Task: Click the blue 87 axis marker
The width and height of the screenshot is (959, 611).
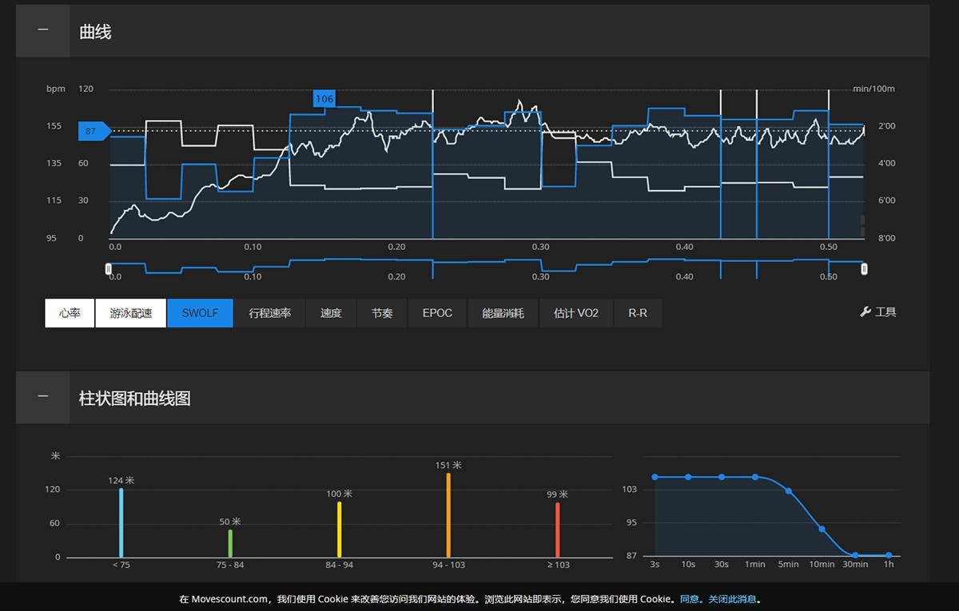Action: pyautogui.click(x=91, y=131)
